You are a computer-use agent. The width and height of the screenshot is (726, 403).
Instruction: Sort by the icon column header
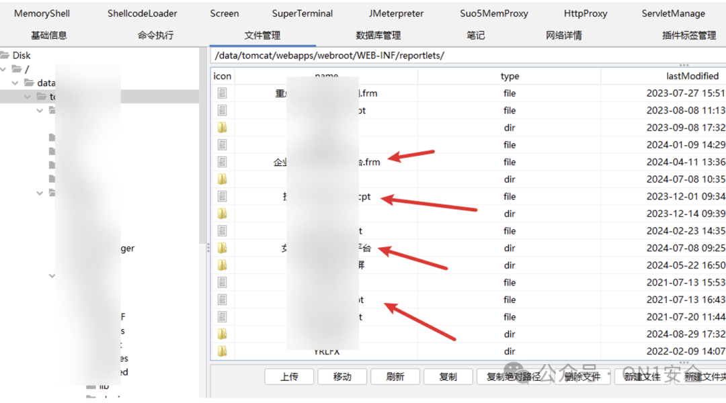coord(223,77)
